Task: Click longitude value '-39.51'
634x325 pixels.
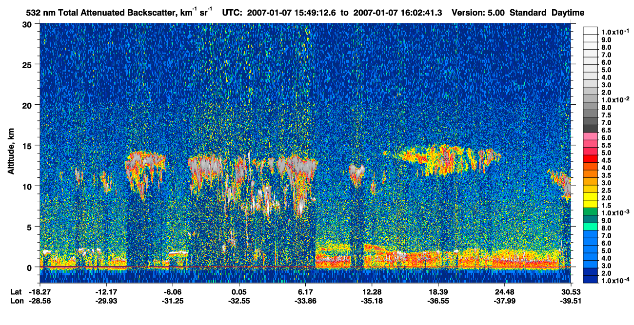Action: pos(571,301)
